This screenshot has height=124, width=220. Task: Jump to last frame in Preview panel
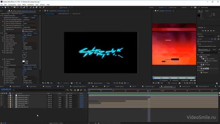pos(214,31)
